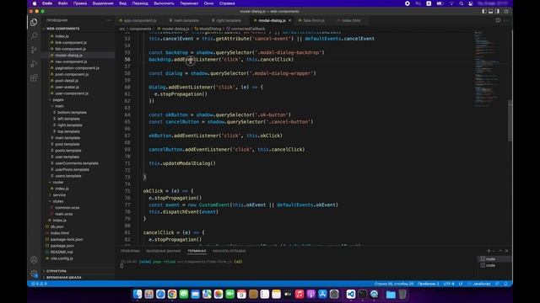
Task: Close the terminal panel with the X icon
Action: pos(506,251)
